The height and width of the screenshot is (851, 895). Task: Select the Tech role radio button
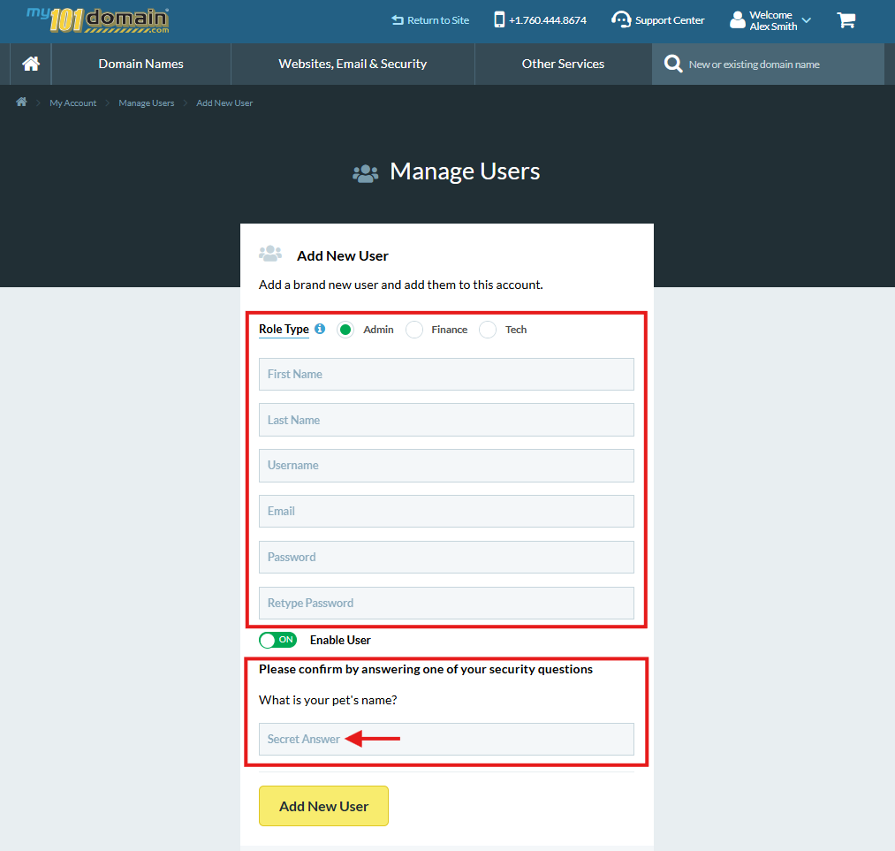point(487,329)
